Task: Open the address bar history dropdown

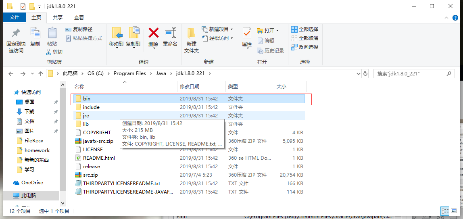Action: (359, 74)
